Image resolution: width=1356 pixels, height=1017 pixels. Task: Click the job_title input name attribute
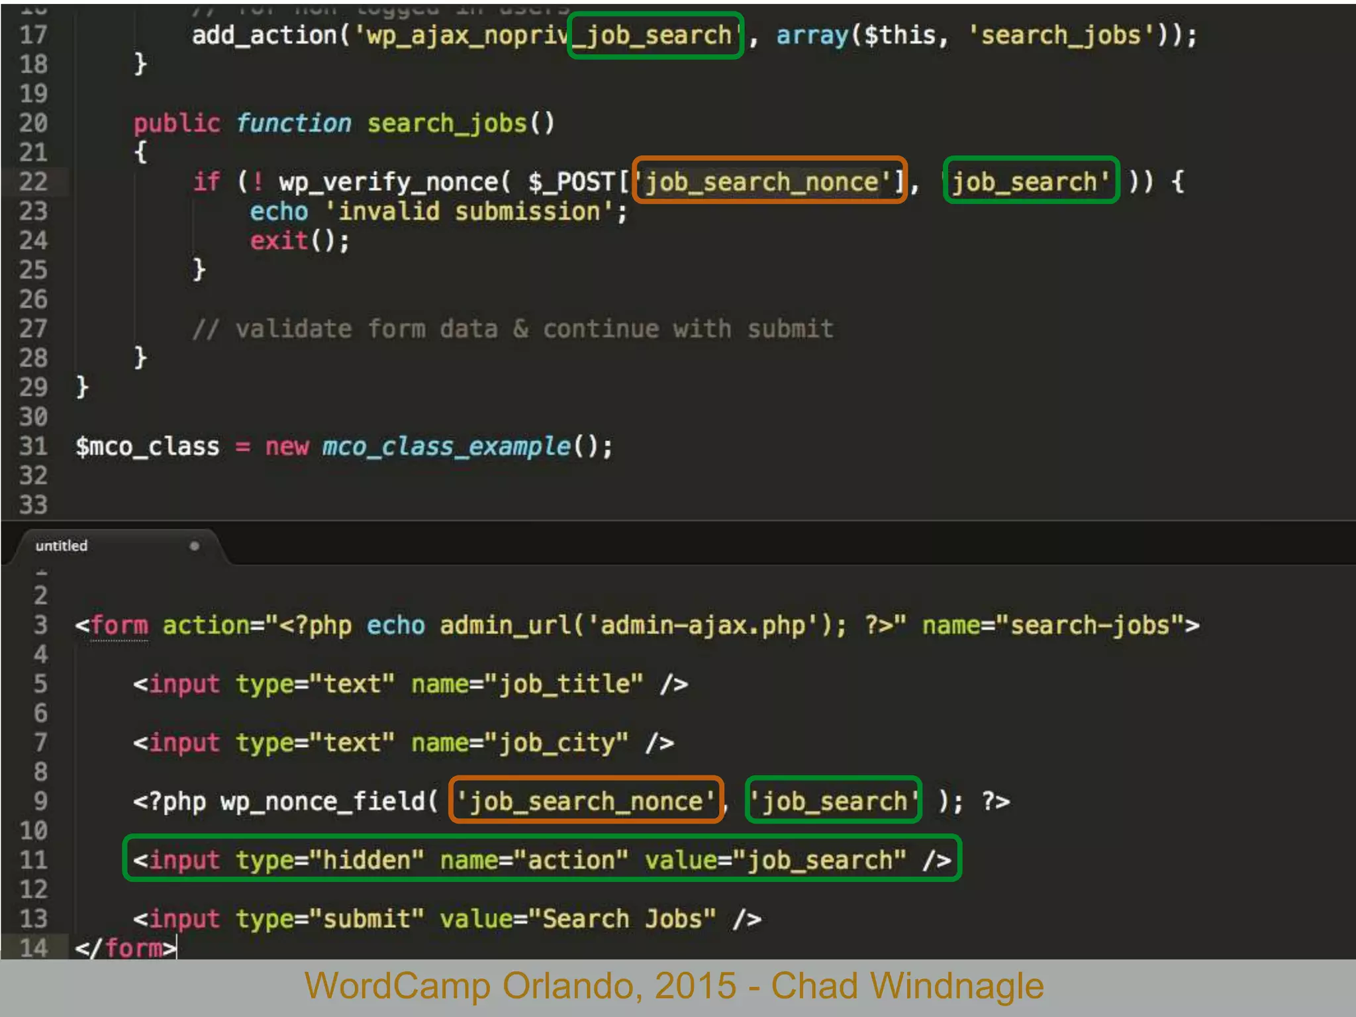[x=526, y=684]
